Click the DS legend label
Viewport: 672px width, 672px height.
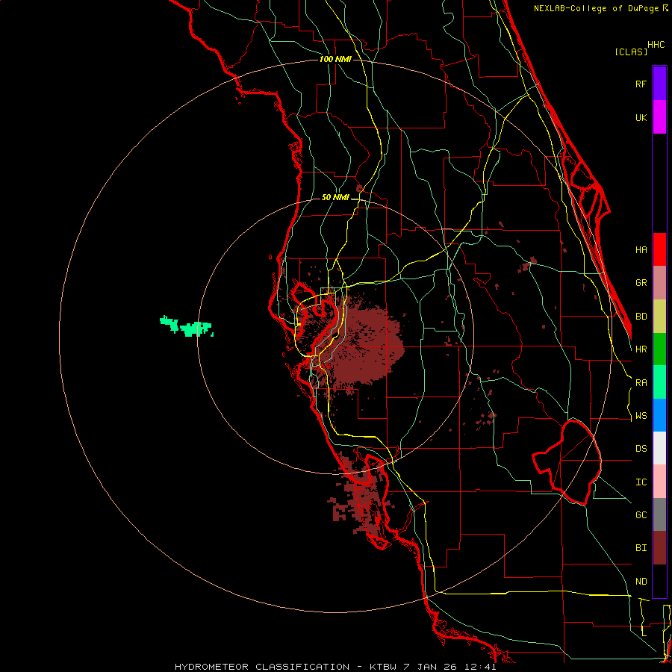(x=641, y=449)
